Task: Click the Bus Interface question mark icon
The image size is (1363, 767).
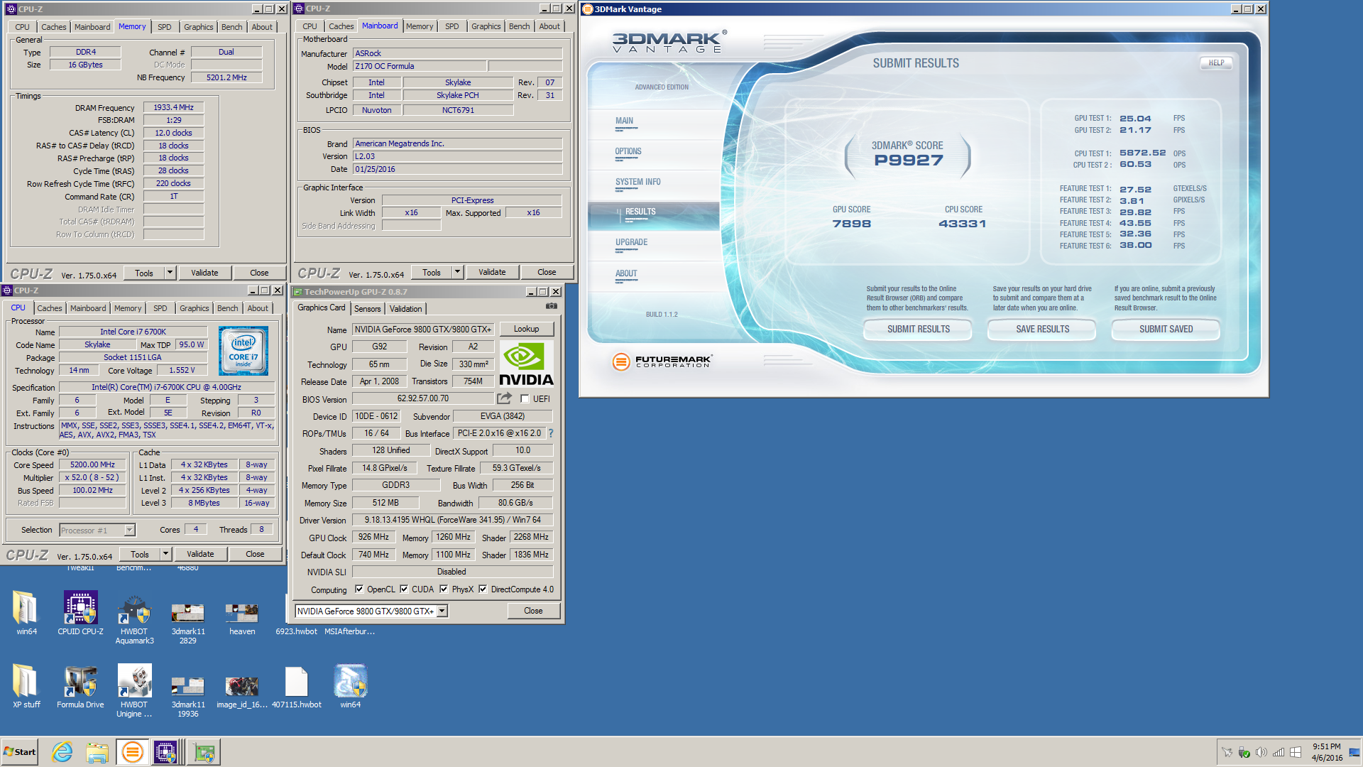Action: (550, 433)
